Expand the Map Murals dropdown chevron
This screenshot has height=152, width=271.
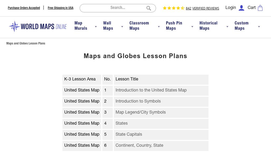96,27
